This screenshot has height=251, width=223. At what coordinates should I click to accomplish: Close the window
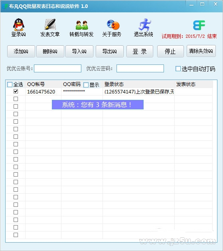click(x=215, y=4)
